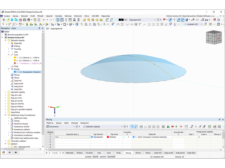Toggle the second selection-sync button in Plochy toolbar

pos(136,126)
